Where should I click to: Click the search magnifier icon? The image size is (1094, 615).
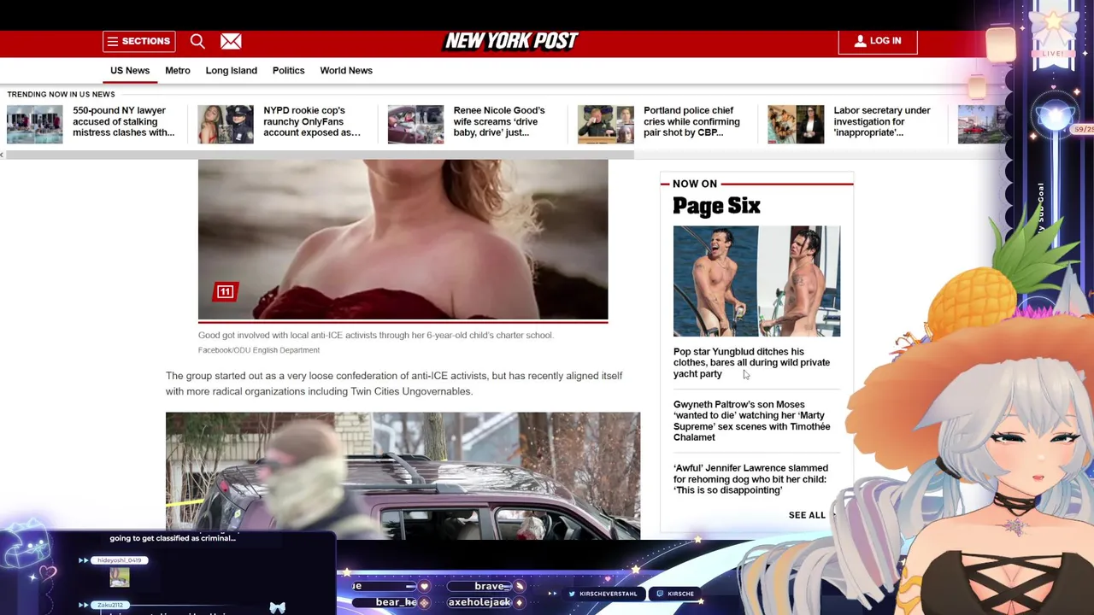coord(197,41)
